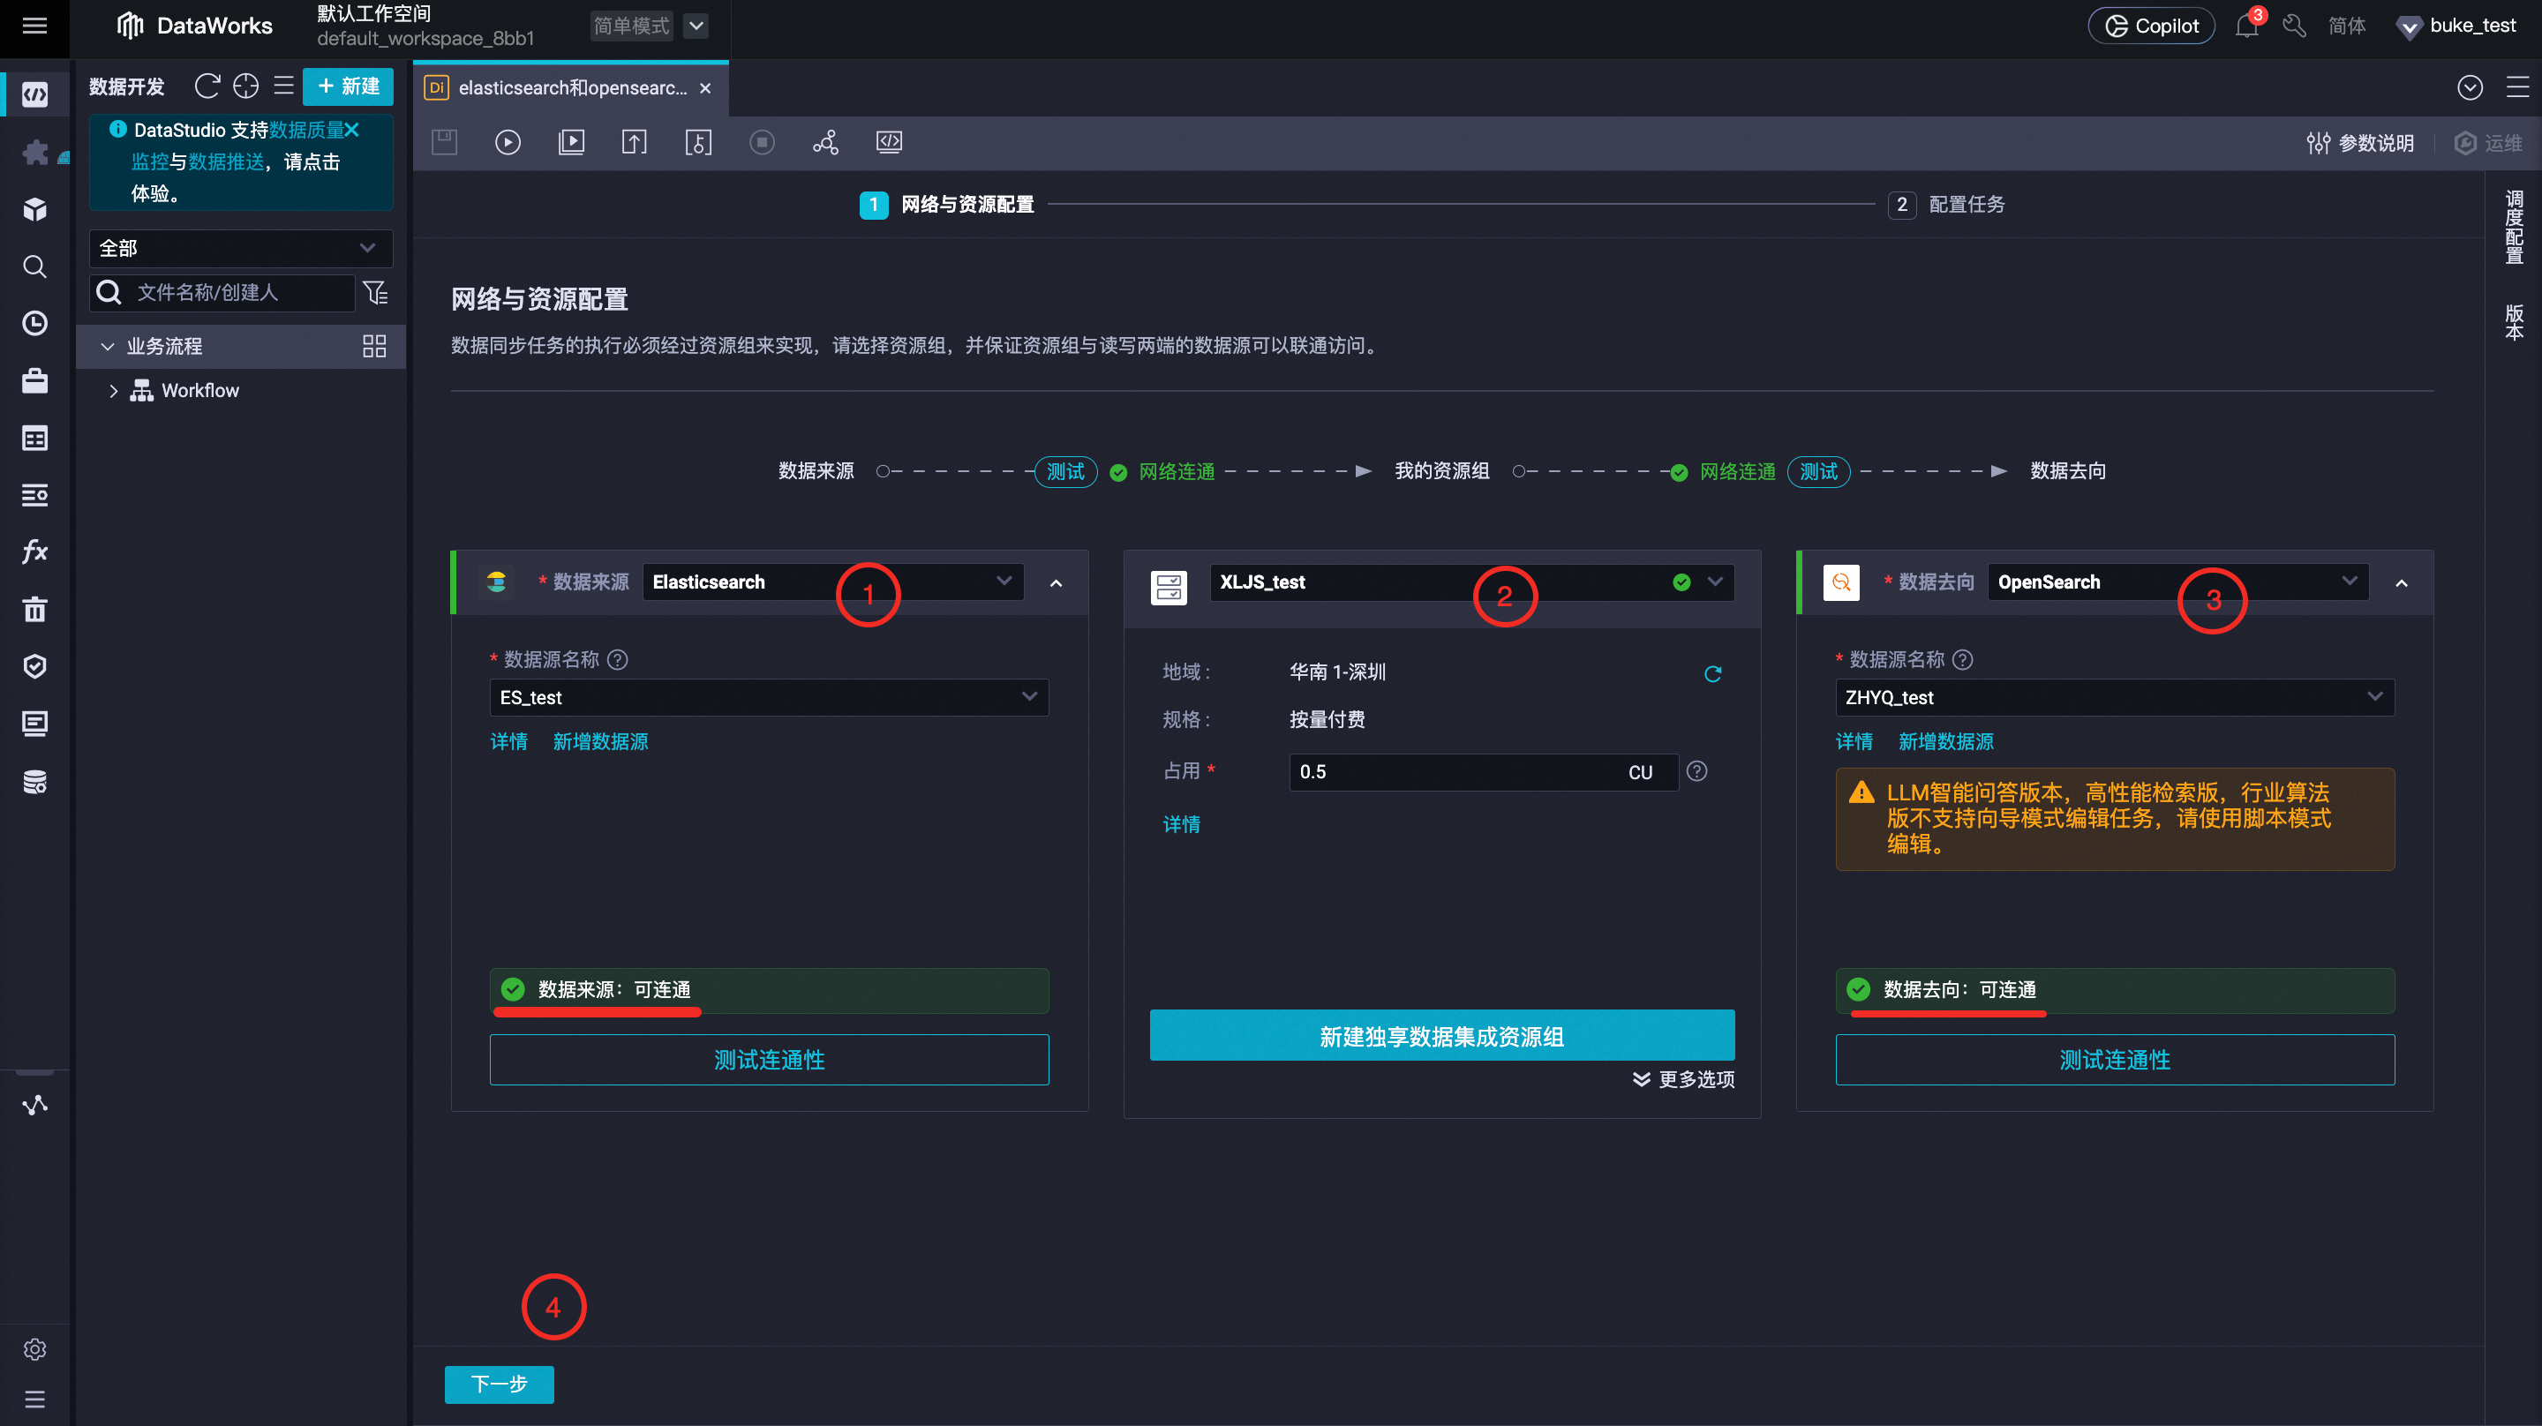This screenshot has width=2542, height=1426.
Task: Open the shield security icon in sidebar
Action: 34,666
